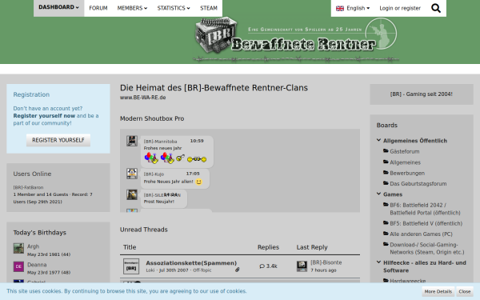Image resolution: width=480 pixels, height=300 pixels.
Task: Collapse the Allgemeines Öffentlich category chevron
Action: tap(378, 140)
